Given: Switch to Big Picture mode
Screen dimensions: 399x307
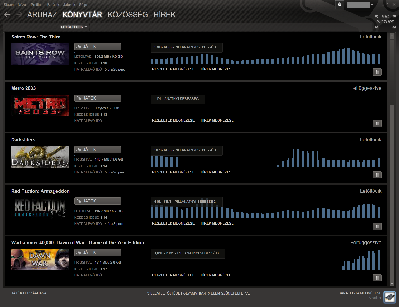Looking at the screenshot, I should 385,22.
